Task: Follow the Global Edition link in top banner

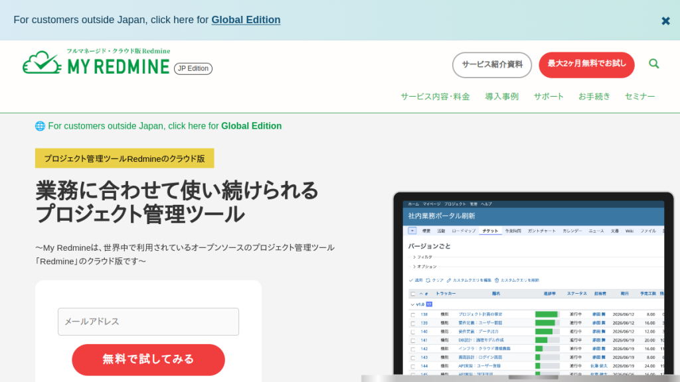Action: click(x=246, y=20)
